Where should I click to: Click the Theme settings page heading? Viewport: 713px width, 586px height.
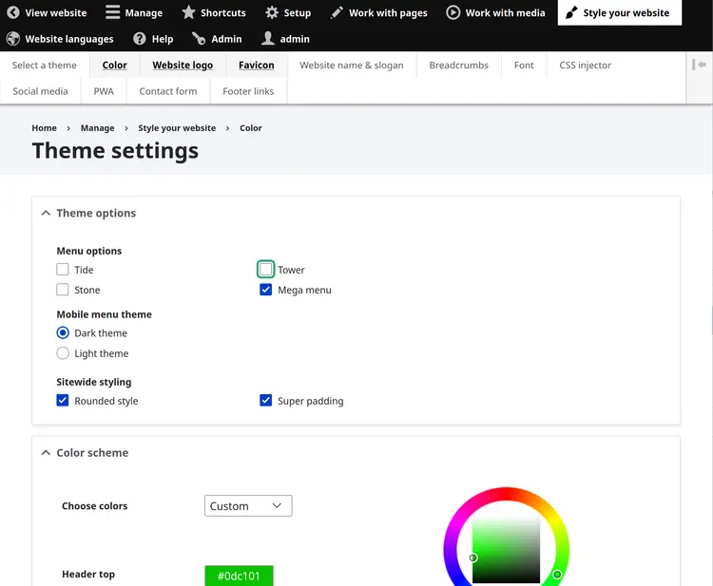click(x=115, y=150)
